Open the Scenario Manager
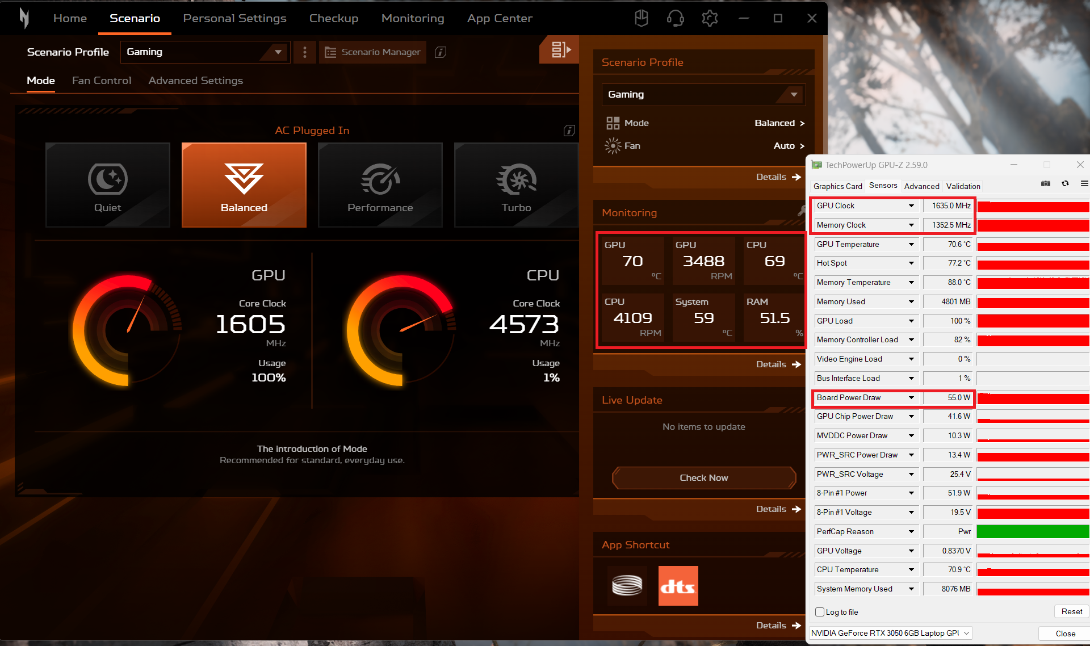Screen dimensions: 1090x646 point(372,52)
